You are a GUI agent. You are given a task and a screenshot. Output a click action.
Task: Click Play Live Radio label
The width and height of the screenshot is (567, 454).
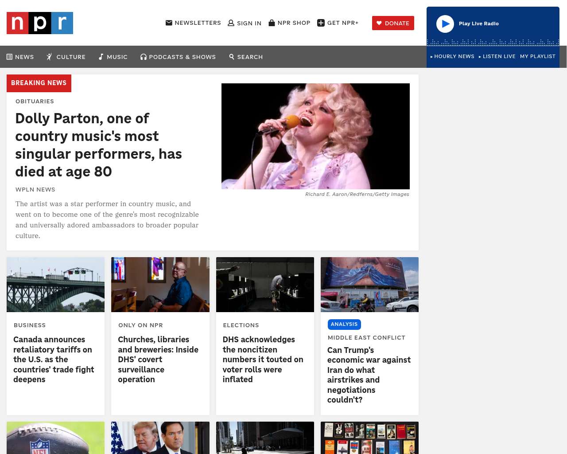point(479,23)
